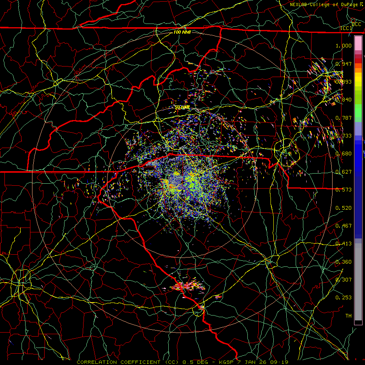Click the 09:19 timestamp
The height and width of the screenshot is (365, 365).
coord(279,362)
